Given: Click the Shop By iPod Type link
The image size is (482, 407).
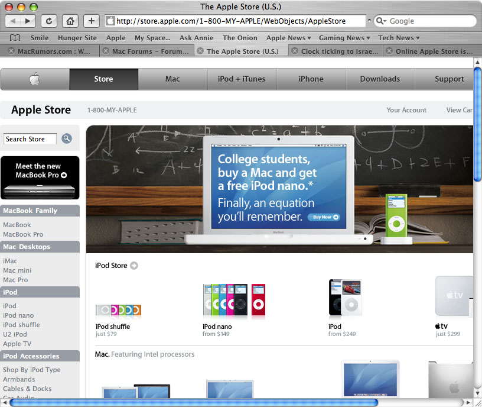Looking at the screenshot, I should point(32,370).
